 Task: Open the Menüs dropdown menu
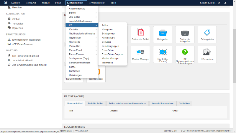47,3
